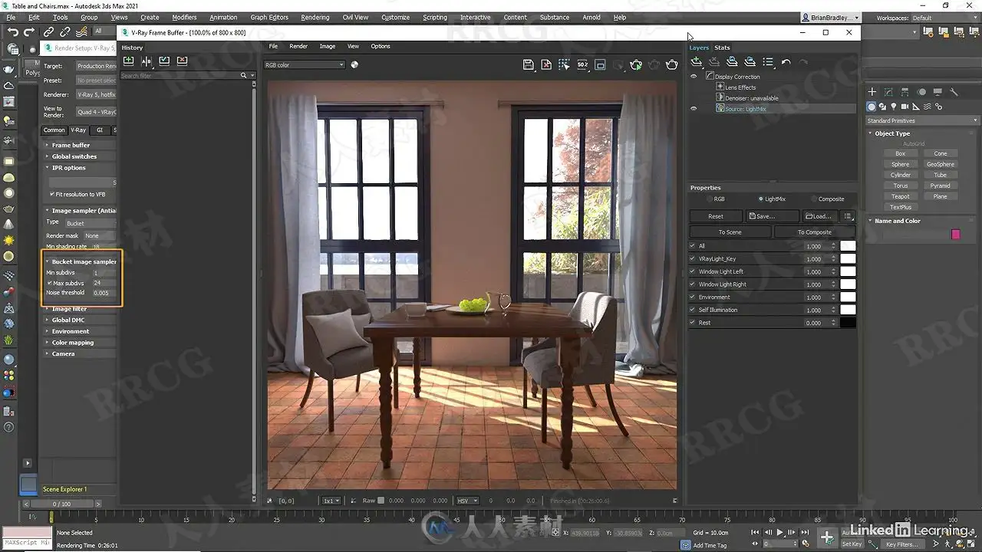Click the Rest black color swatch

848,323
